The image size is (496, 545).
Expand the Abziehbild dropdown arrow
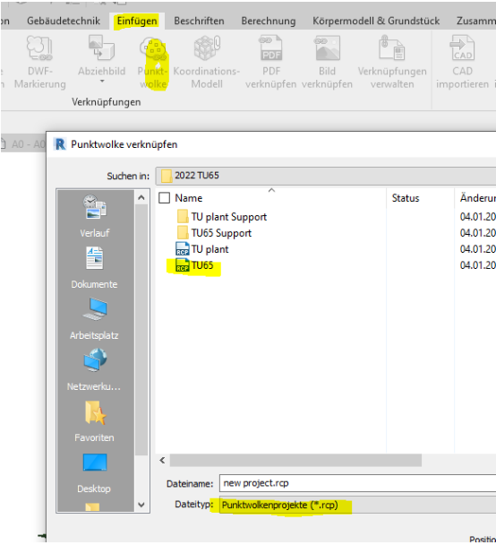(102, 82)
